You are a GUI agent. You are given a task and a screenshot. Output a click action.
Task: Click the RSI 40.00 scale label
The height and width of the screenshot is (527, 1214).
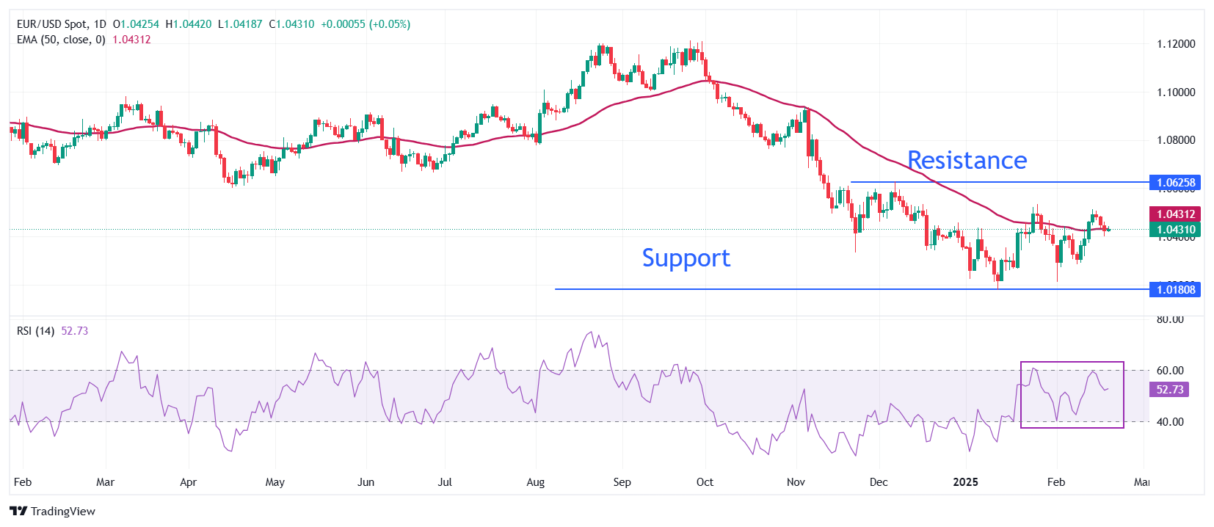click(x=1170, y=422)
